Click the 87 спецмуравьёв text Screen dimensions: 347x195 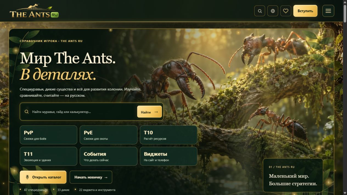36,190
